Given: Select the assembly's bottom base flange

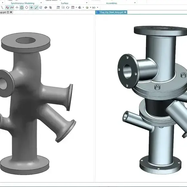Looking at the screenshot, I should [161, 165].
